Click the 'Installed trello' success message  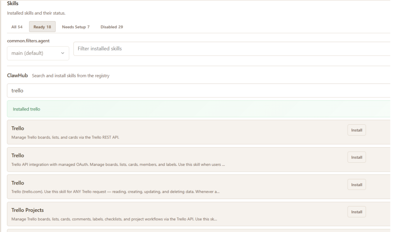coord(199,109)
